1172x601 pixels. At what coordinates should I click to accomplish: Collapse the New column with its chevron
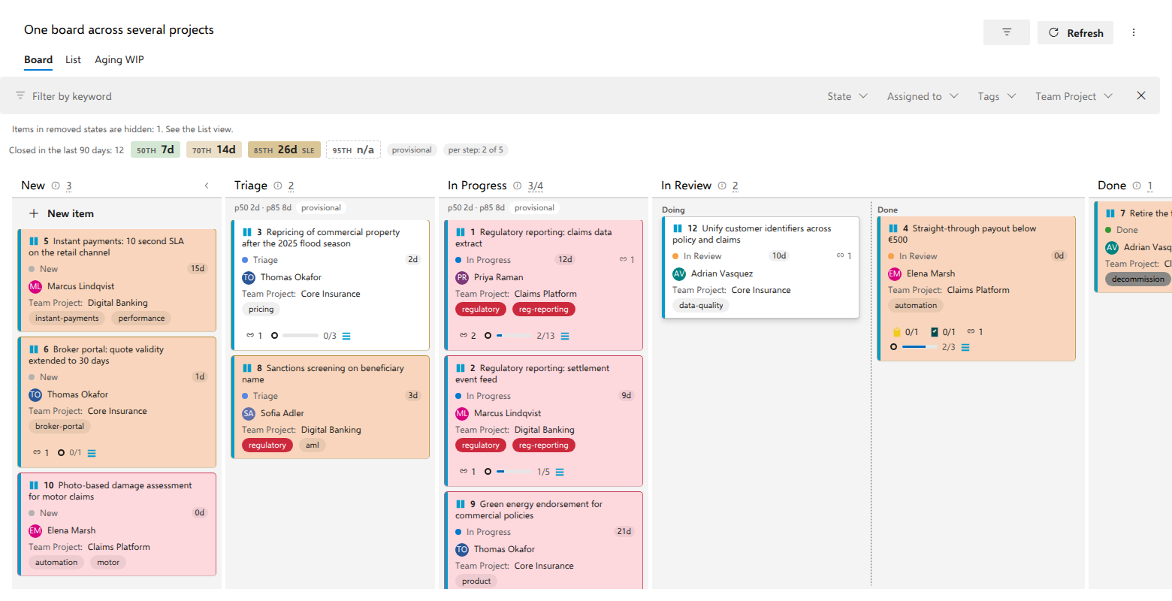tap(207, 186)
